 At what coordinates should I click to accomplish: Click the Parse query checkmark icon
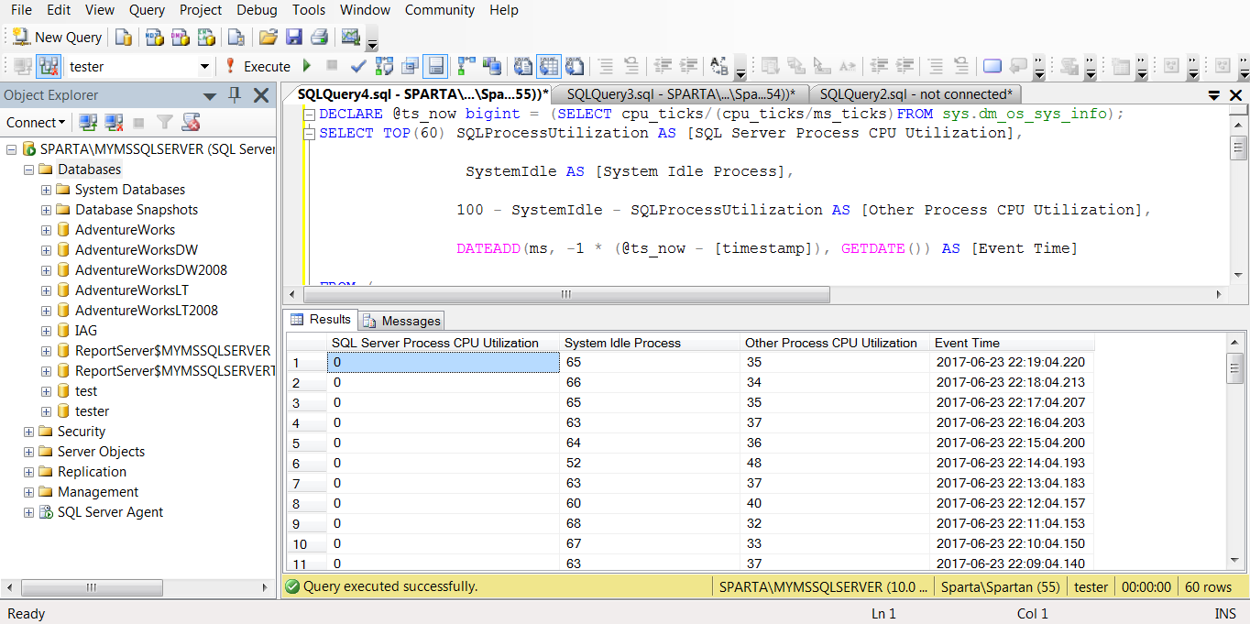358,66
